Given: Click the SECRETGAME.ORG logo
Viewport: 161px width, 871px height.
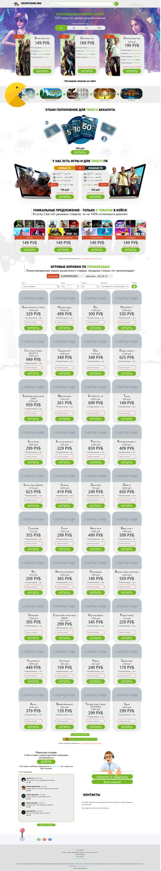Looking at the screenshot, I should (x=28, y=3).
